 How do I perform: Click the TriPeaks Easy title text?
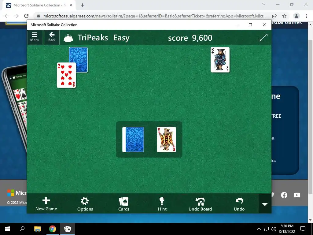click(x=104, y=38)
